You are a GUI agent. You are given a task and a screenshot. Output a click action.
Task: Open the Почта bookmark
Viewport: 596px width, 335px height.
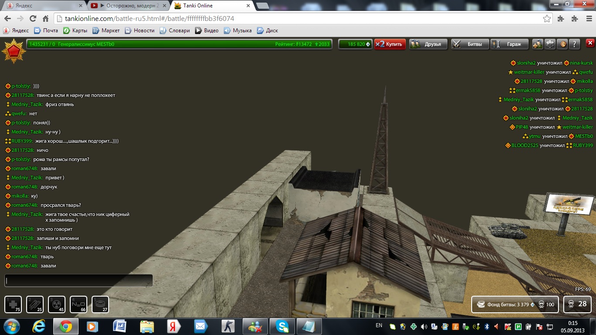point(46,31)
